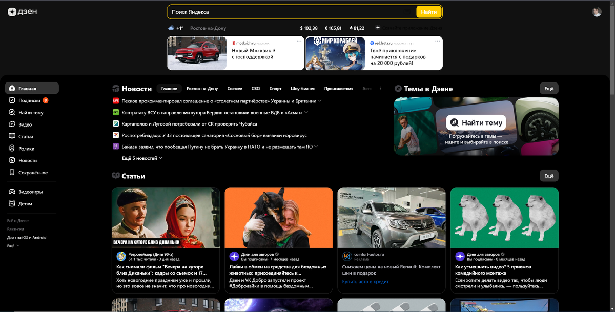This screenshot has height=312, width=615.
Task: Select the Главное news tab
Action: [169, 89]
